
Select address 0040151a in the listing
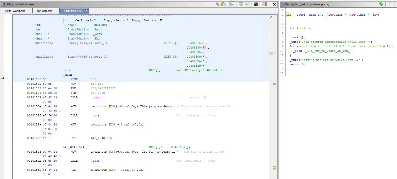point(34,124)
